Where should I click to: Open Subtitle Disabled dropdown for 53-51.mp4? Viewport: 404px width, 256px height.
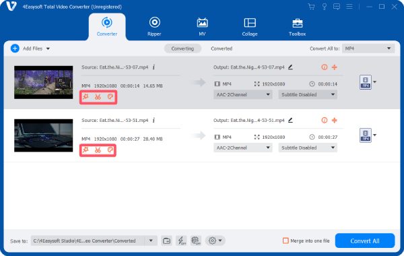pyautogui.click(x=308, y=148)
